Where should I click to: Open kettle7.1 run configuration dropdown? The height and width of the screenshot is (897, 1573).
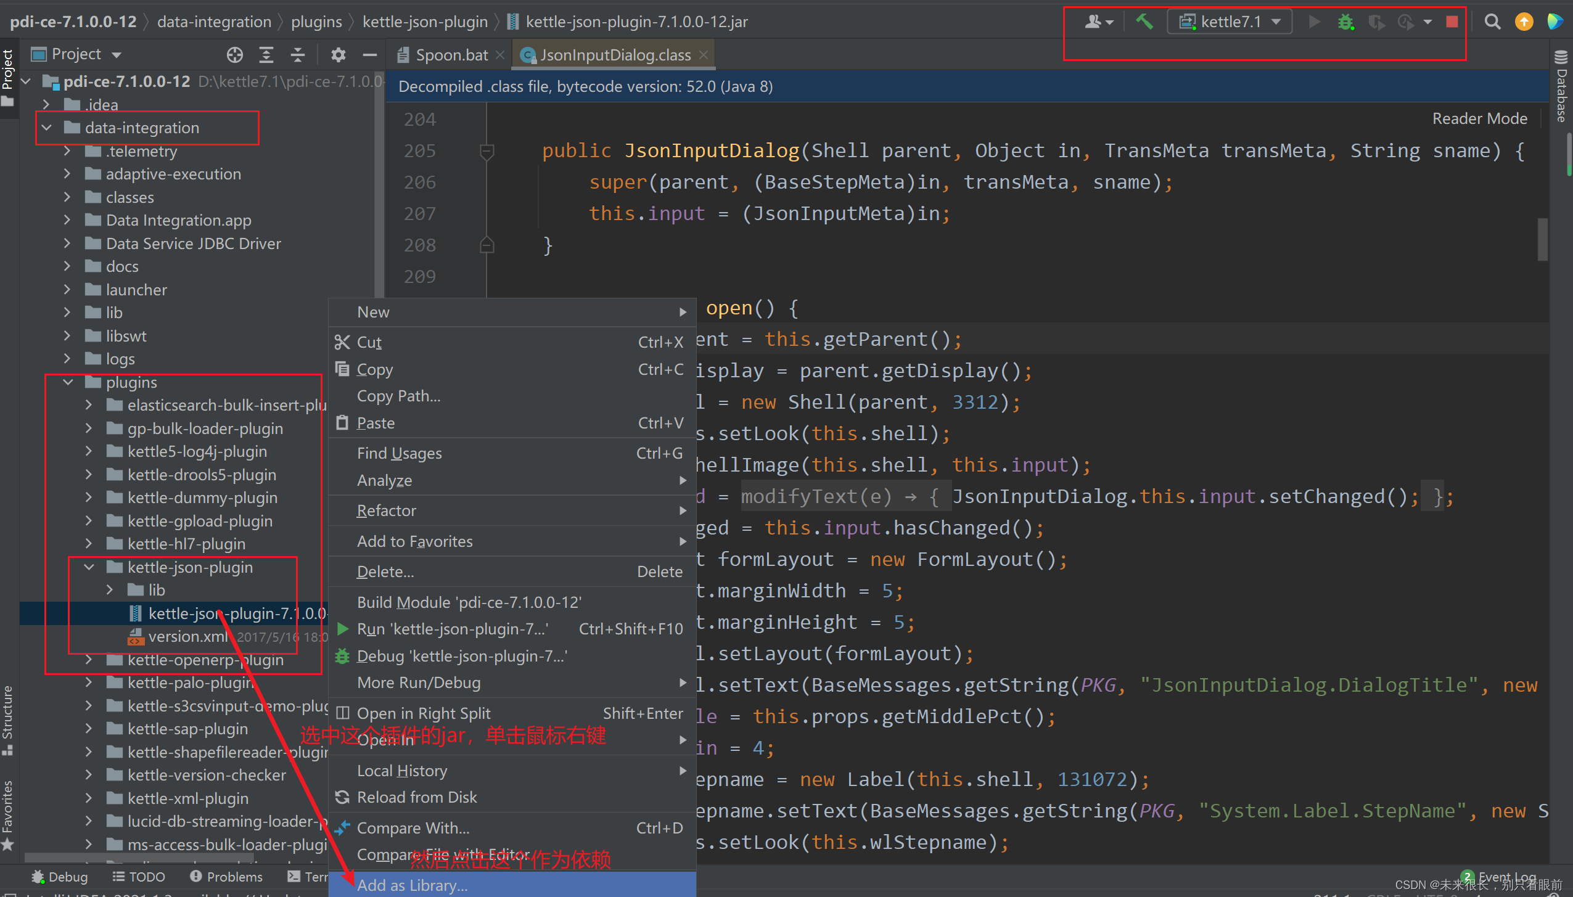(1230, 22)
